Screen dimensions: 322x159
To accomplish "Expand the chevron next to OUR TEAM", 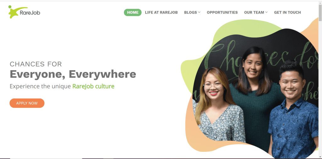I will pyautogui.click(x=267, y=13).
